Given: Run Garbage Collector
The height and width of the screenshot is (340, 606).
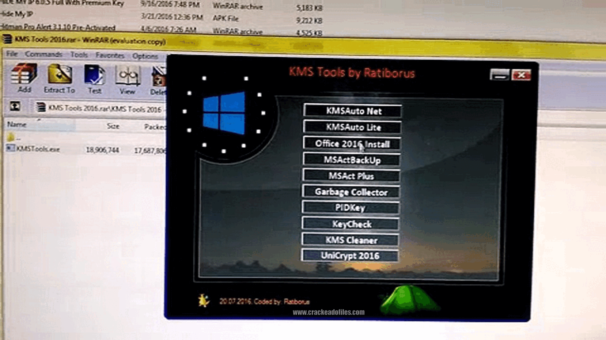Looking at the screenshot, I should 351,192.
